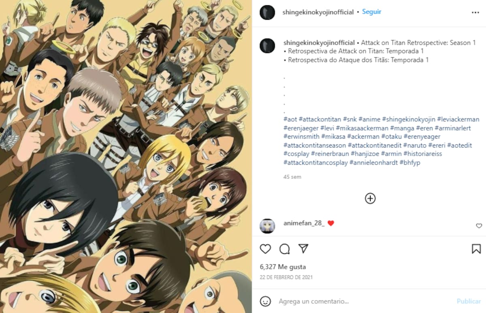Save the post with the bookmark icon

476,249
